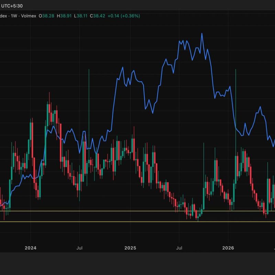
Task: Click the C38.42 close value in the legend
Action: (x=98, y=16)
